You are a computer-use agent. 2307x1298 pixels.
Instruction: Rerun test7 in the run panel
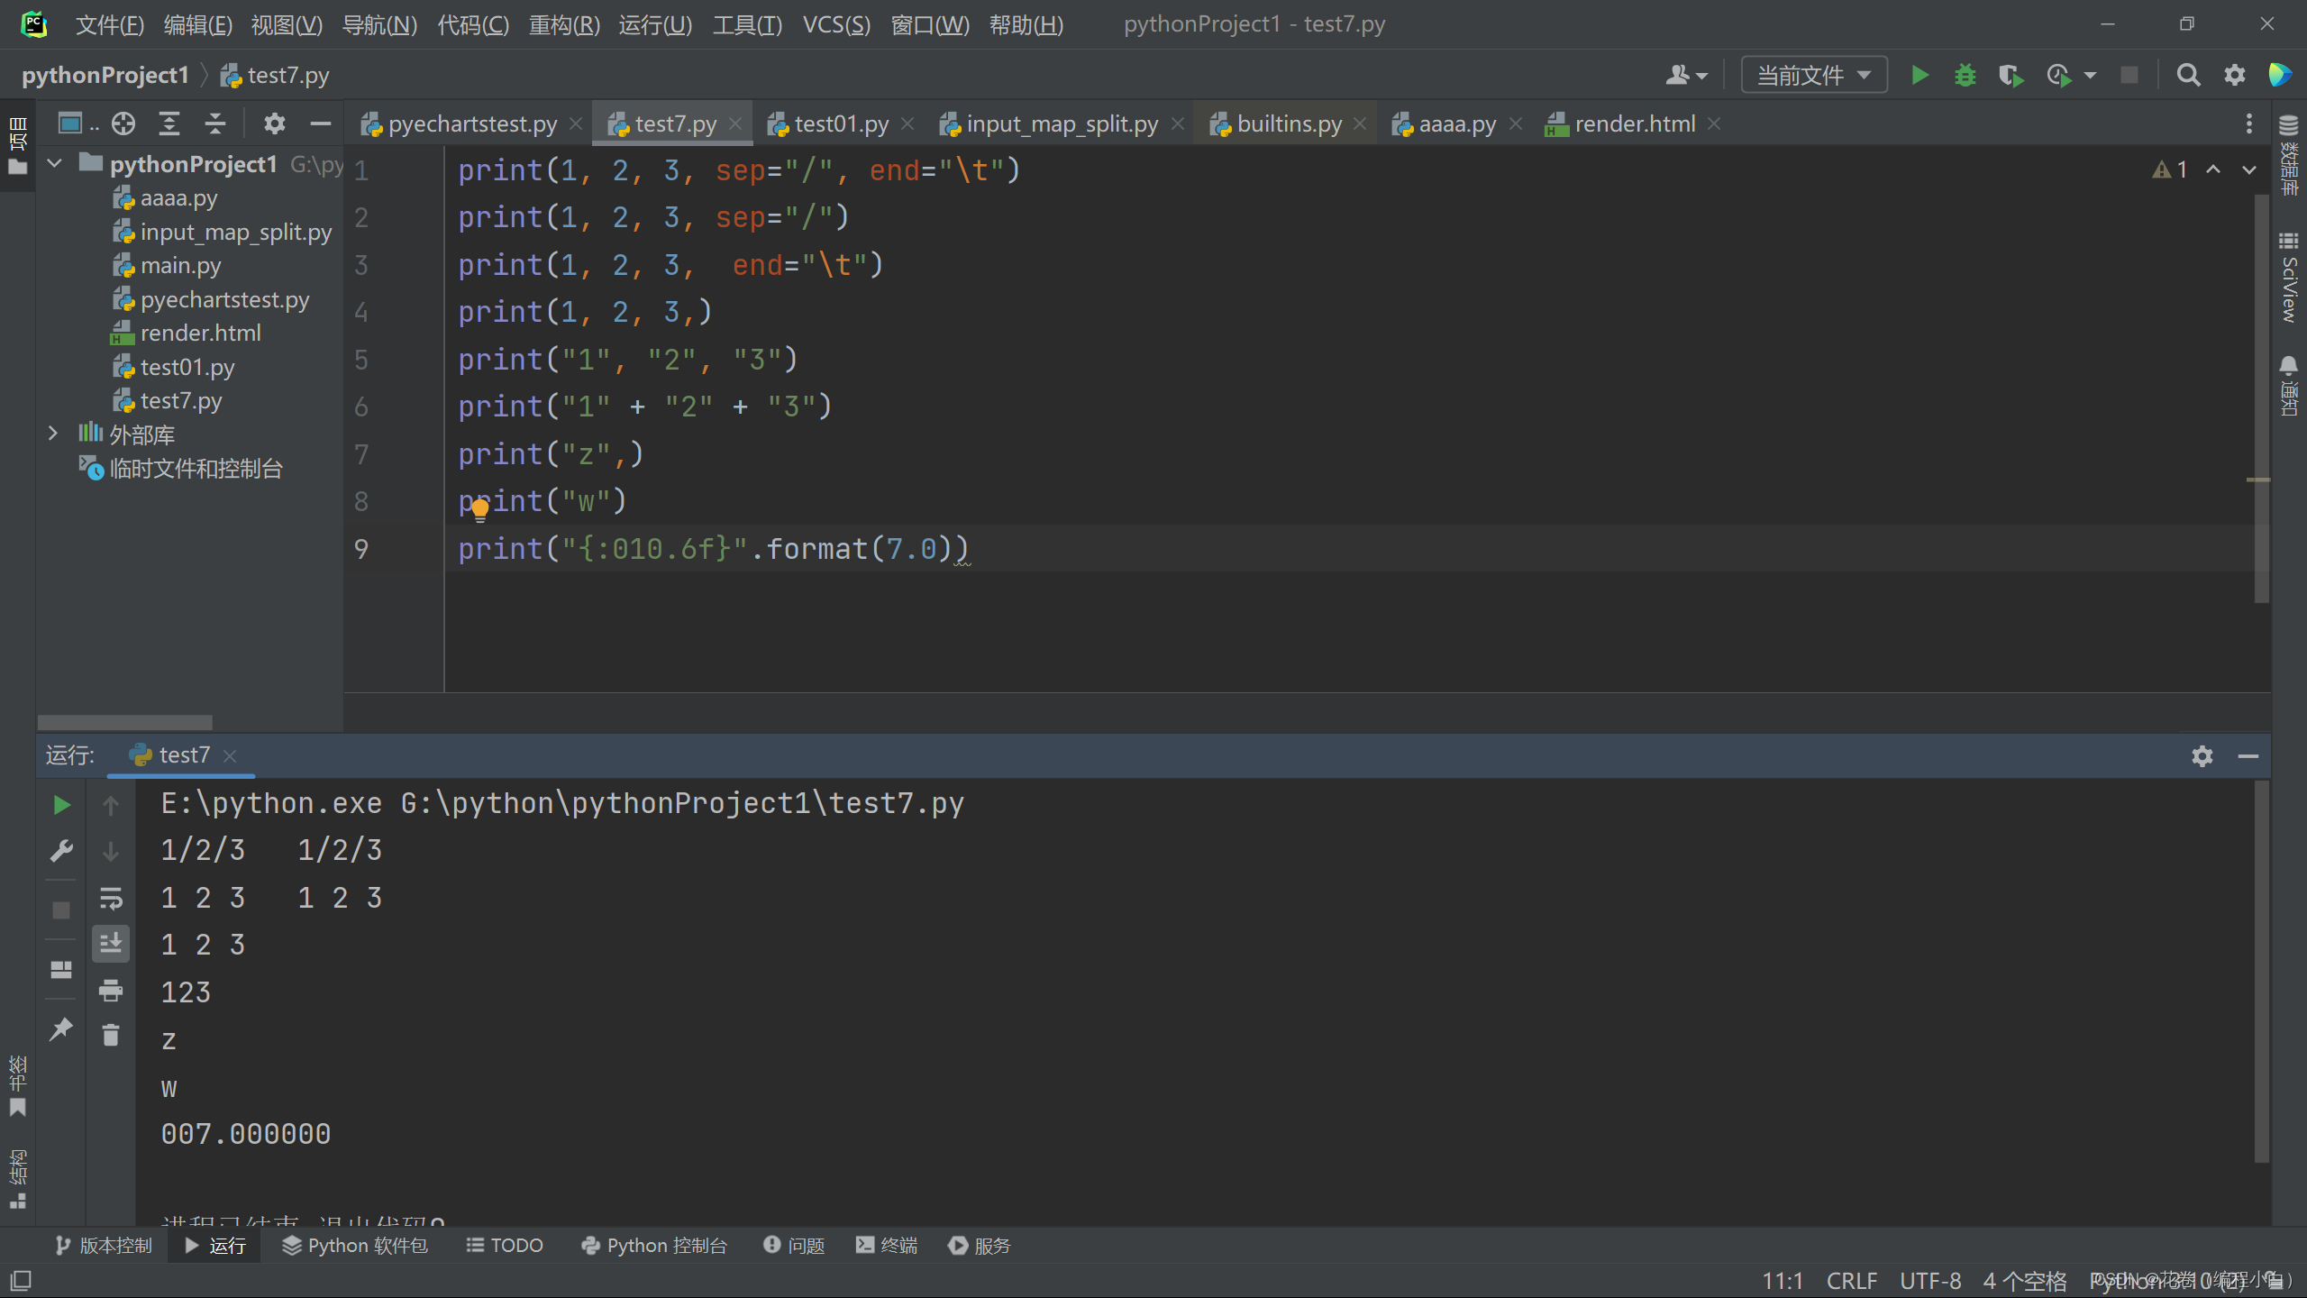pos(61,805)
